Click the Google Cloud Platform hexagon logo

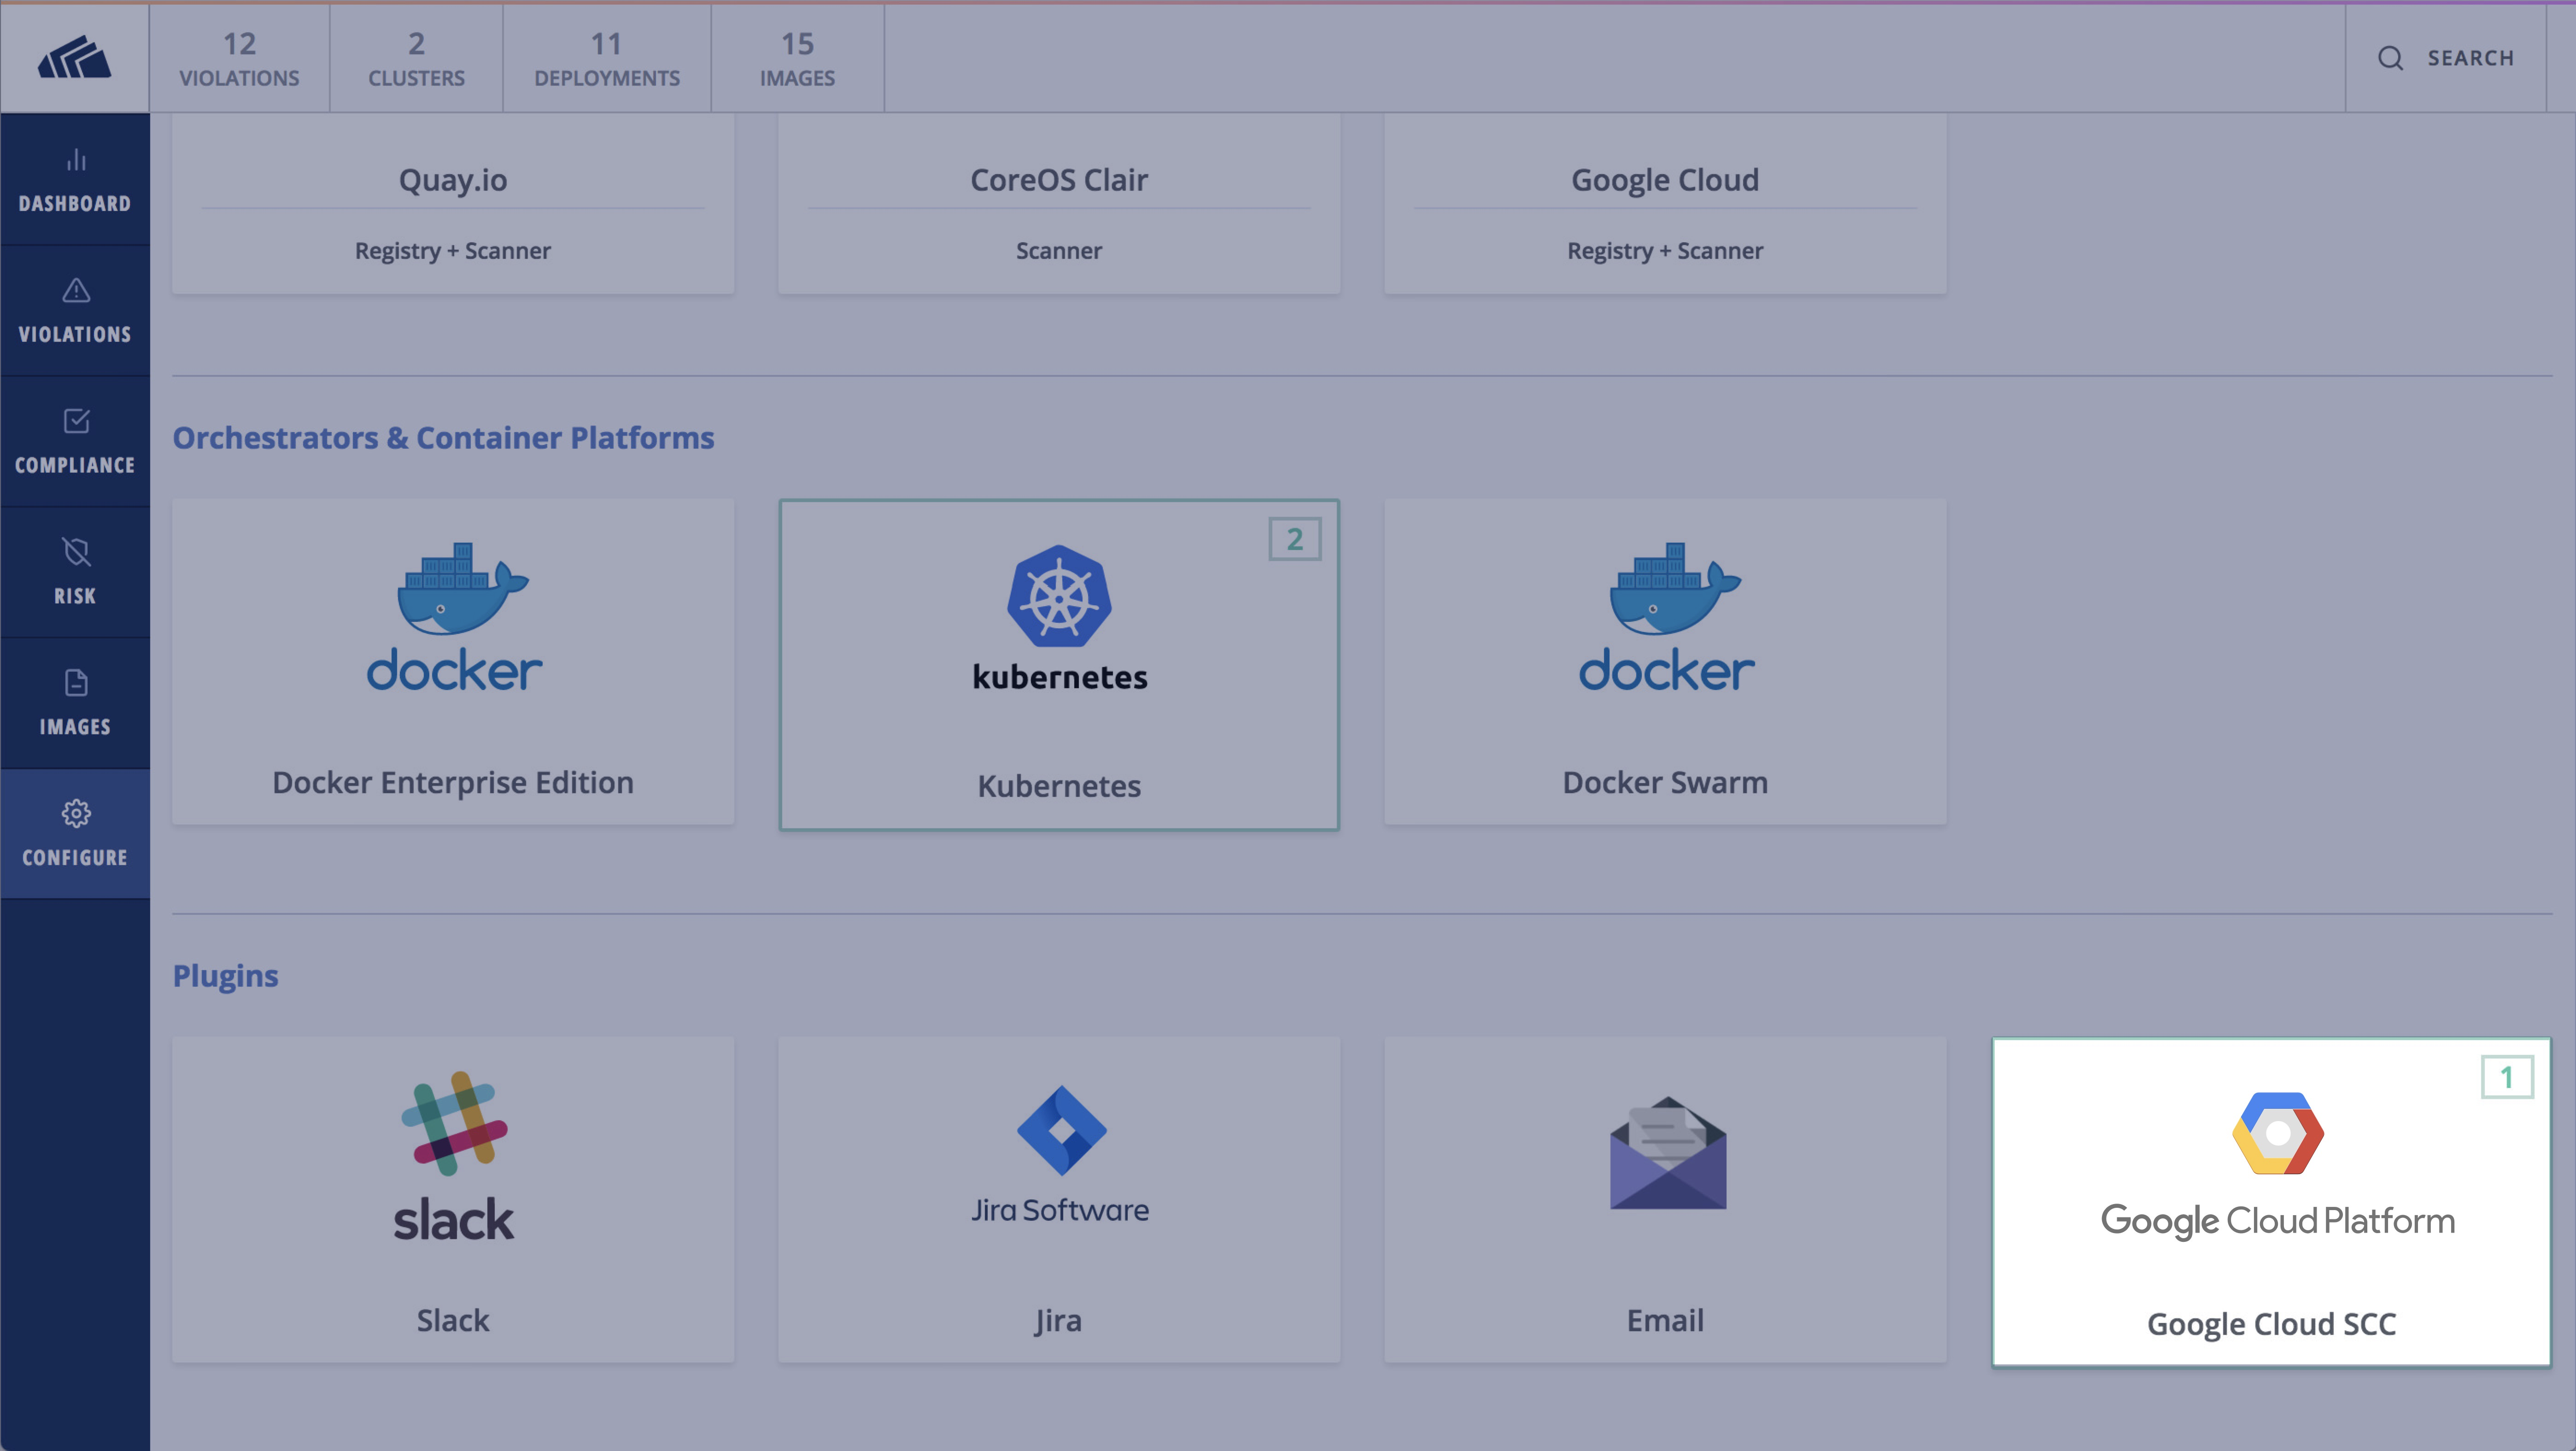[x=2278, y=1133]
